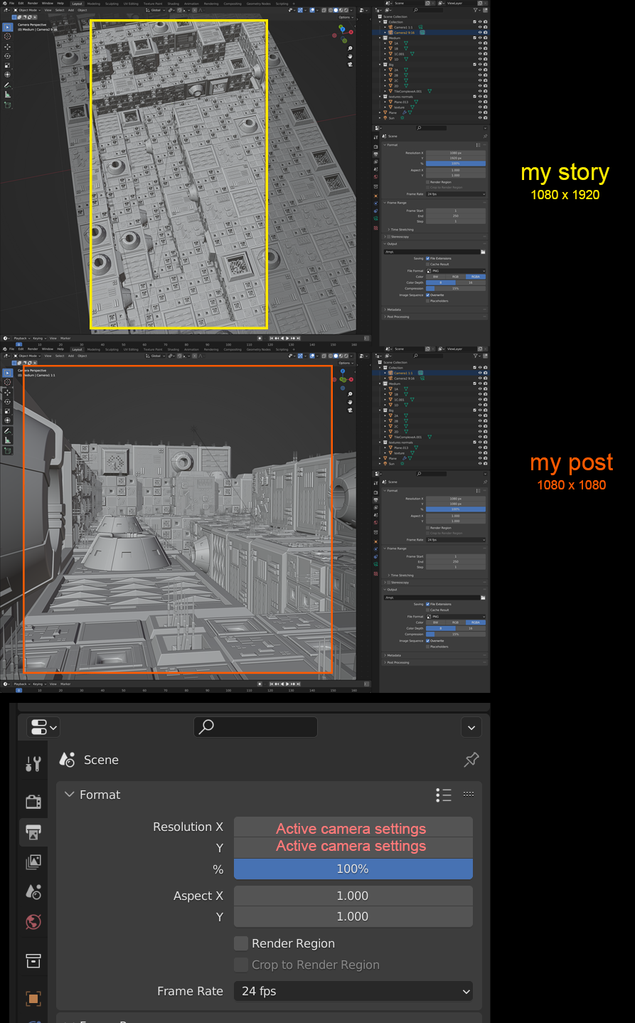
Task: Open Object properties tab in enlarged panel
Action: [x=33, y=998]
